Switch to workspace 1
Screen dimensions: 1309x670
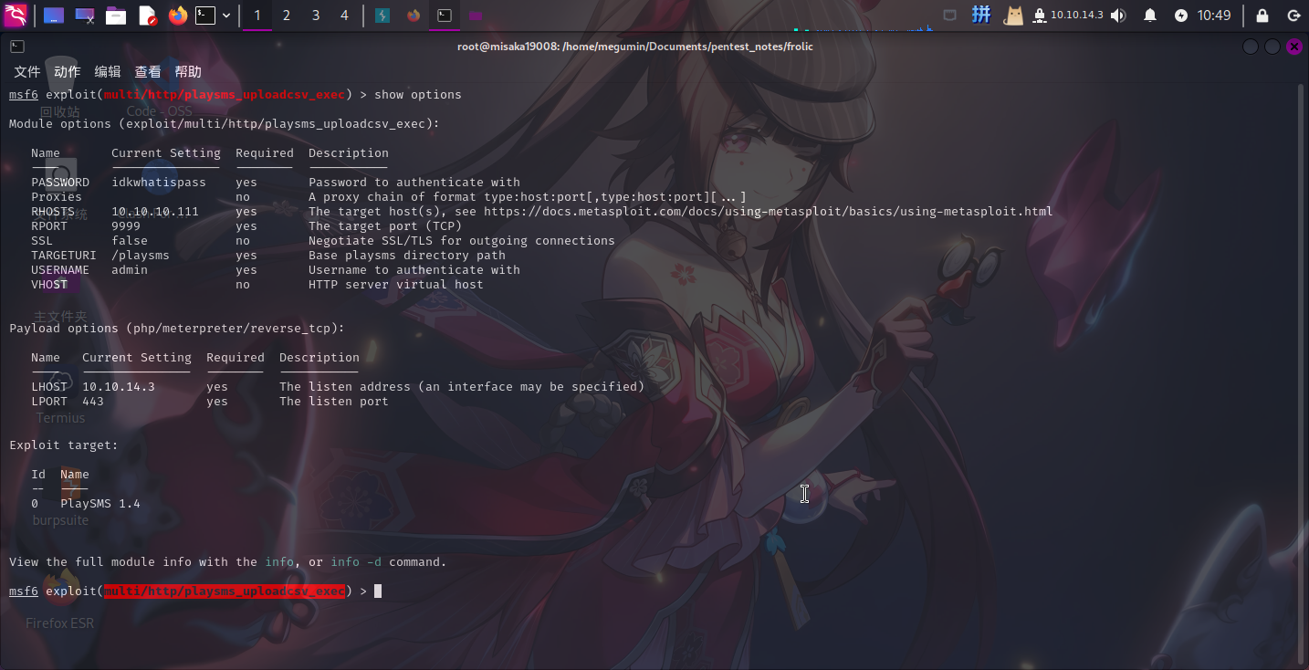coord(257,16)
